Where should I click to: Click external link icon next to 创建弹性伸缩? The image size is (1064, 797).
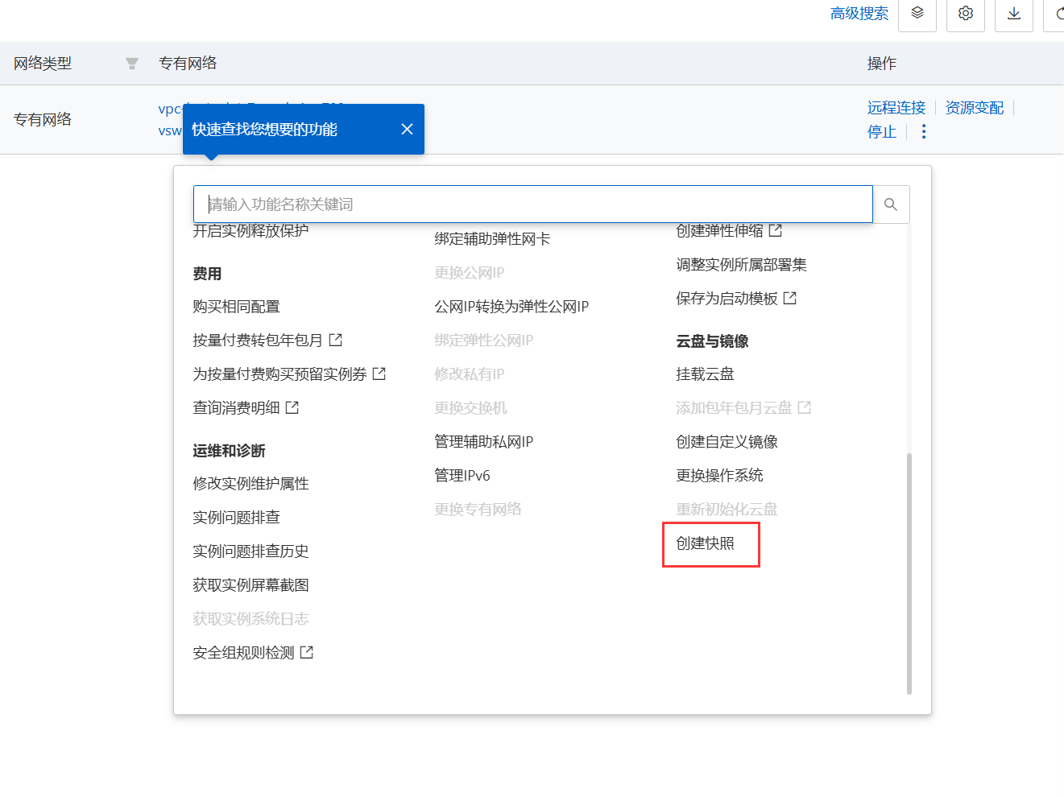[776, 230]
